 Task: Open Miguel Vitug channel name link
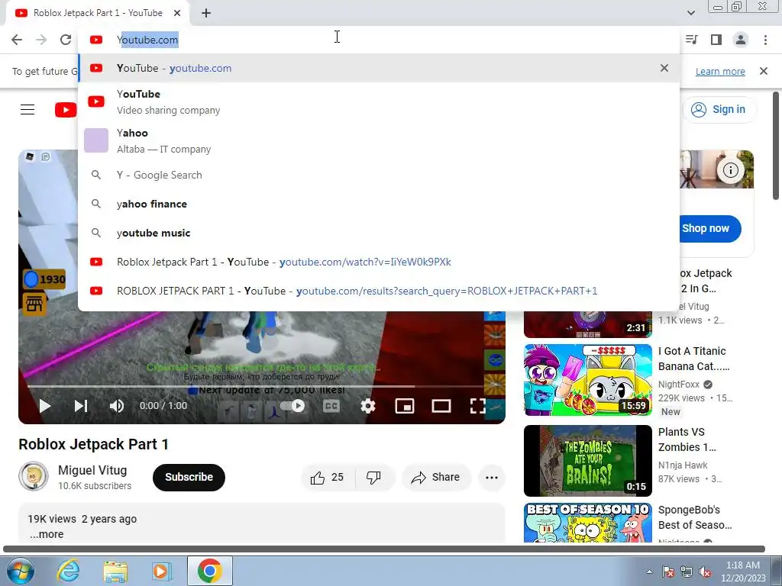tap(92, 470)
